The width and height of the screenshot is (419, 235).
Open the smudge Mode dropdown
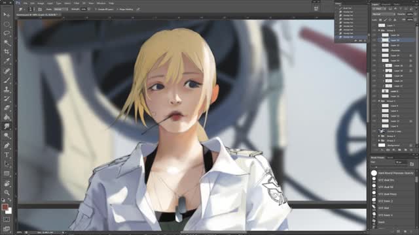(x=61, y=9)
